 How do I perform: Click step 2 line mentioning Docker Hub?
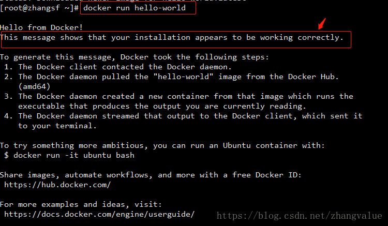(171, 77)
